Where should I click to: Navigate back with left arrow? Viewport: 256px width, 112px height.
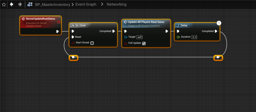[11, 4]
